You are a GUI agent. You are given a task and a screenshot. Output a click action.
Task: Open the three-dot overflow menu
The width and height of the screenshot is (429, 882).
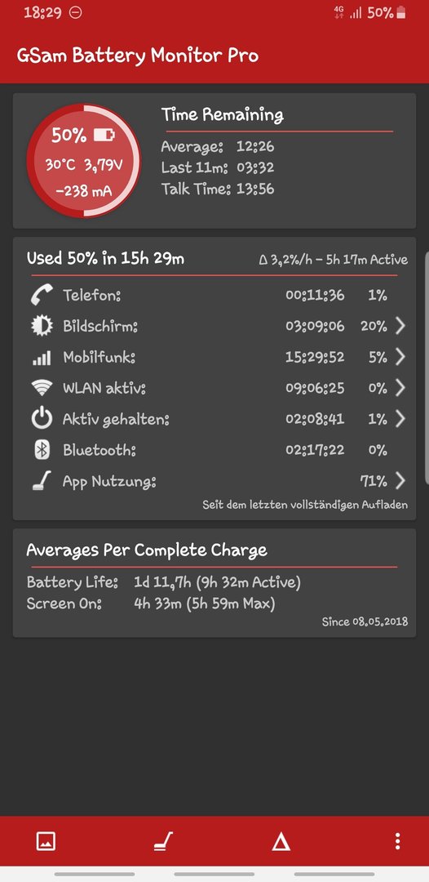(x=397, y=841)
